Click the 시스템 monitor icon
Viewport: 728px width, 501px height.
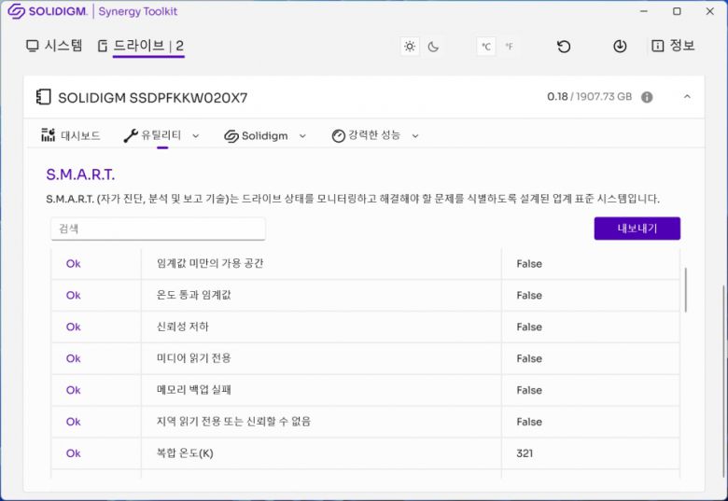coord(32,46)
